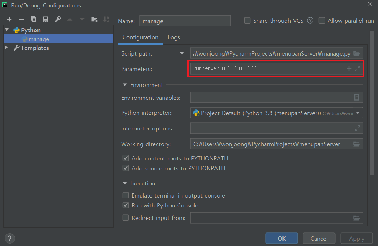
Task: Uncheck Add source roots to PYTHONPATH
Action: pos(126,168)
